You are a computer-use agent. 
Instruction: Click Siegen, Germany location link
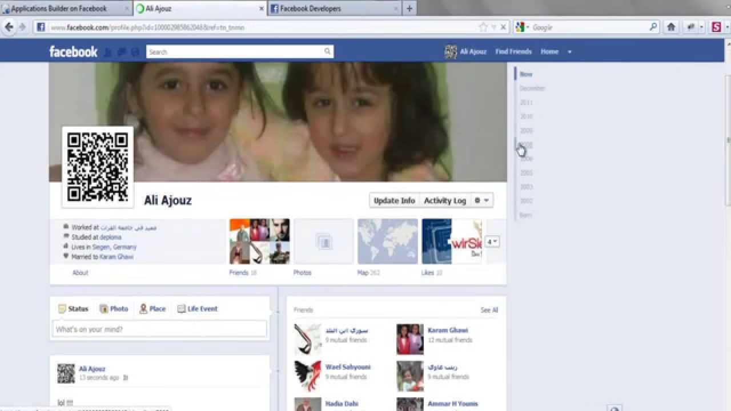(114, 247)
